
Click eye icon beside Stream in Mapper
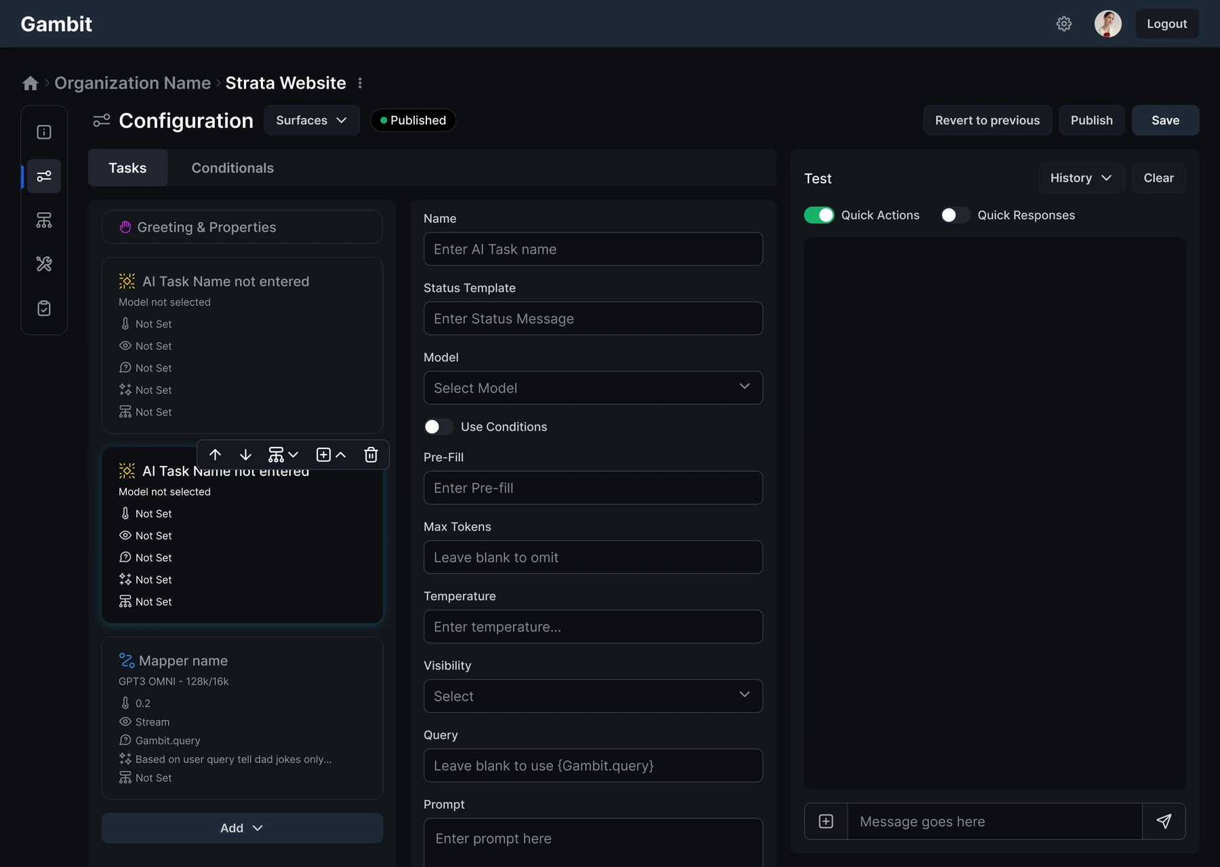[125, 721]
